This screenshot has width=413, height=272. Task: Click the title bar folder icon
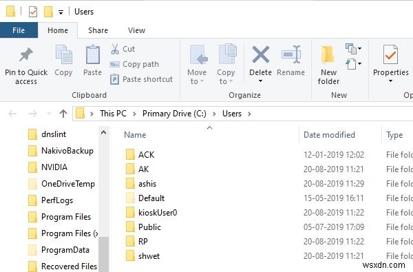pos(10,11)
